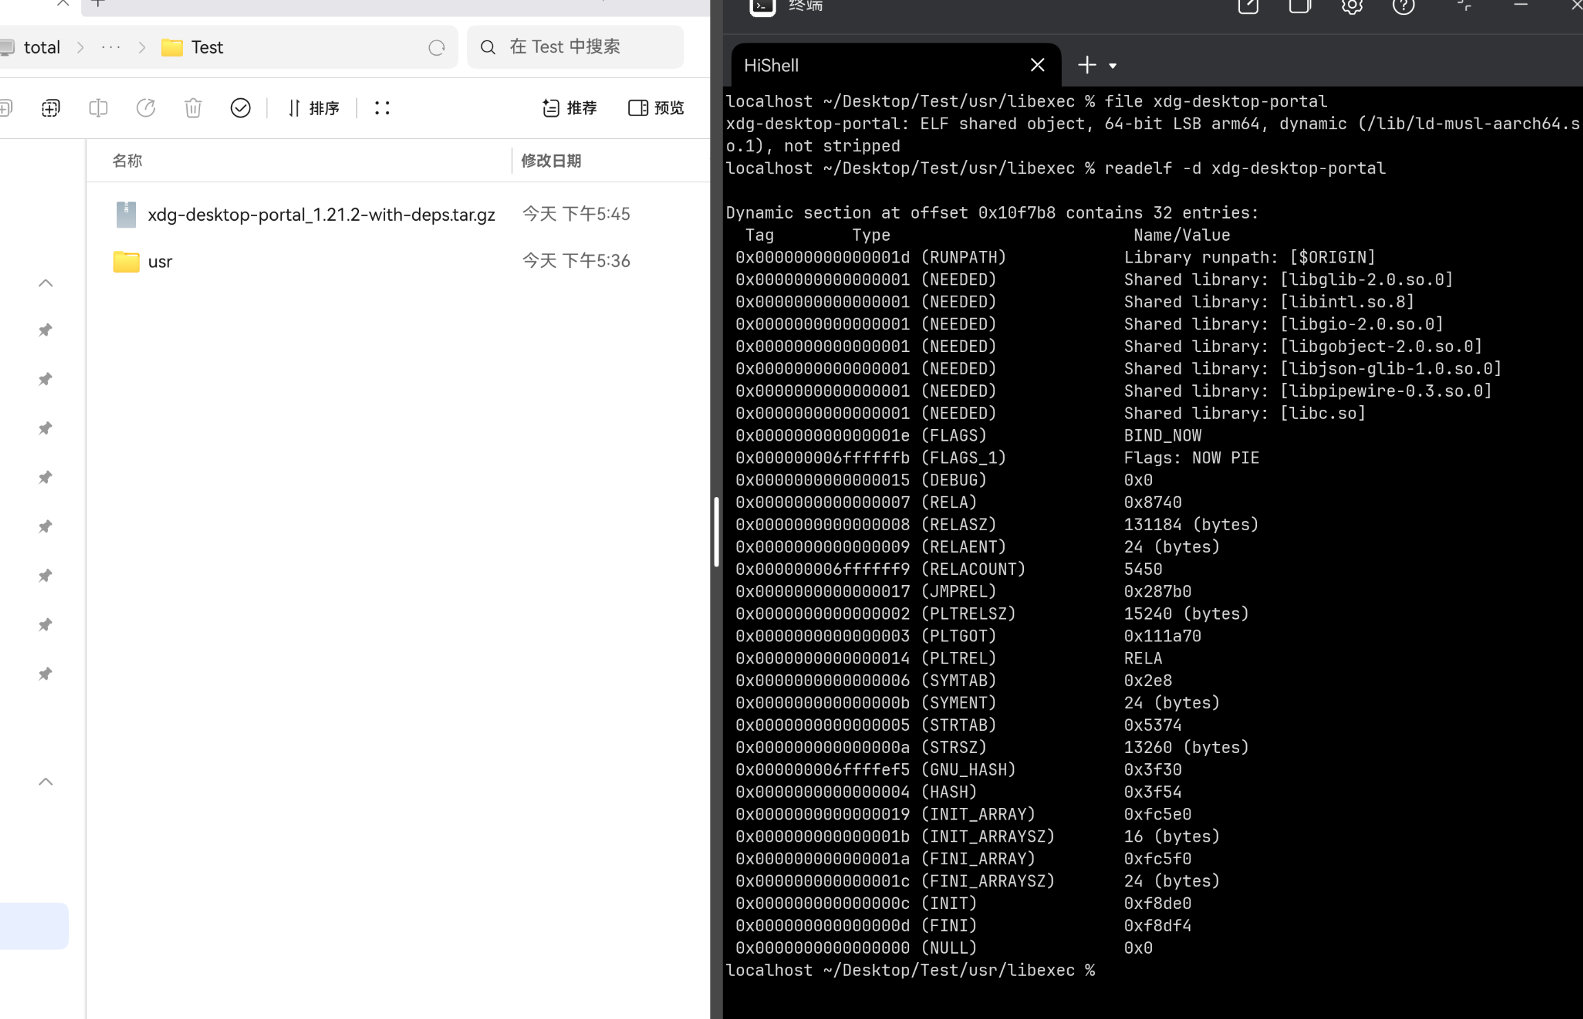Click modified time 今天 下午5:45
1583x1019 pixels.
(x=576, y=214)
